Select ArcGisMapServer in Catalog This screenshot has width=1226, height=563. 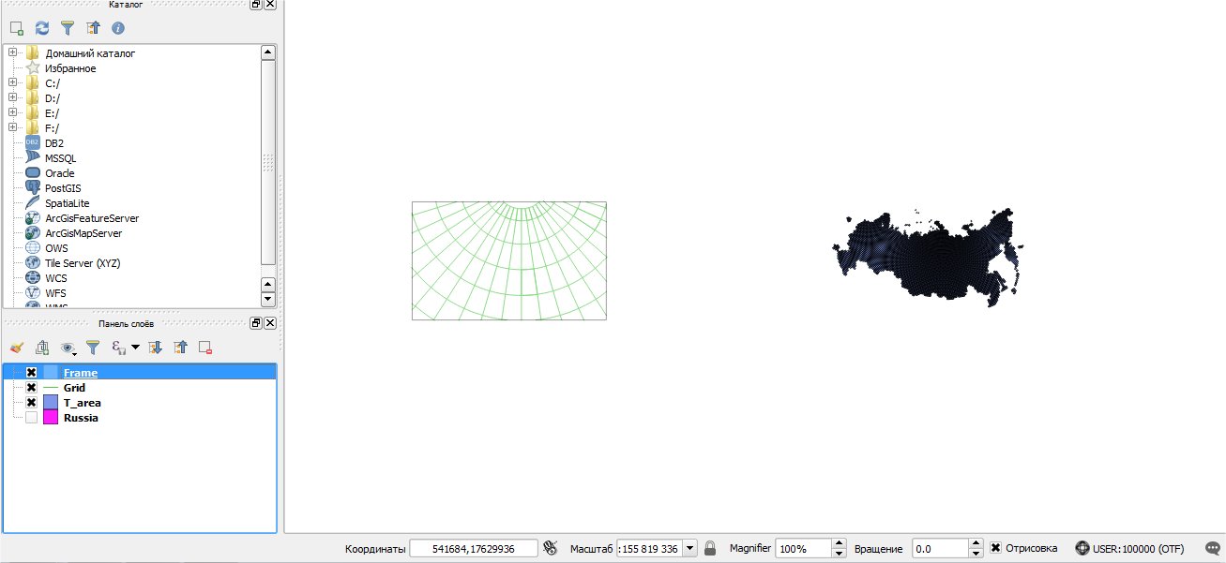coord(83,233)
